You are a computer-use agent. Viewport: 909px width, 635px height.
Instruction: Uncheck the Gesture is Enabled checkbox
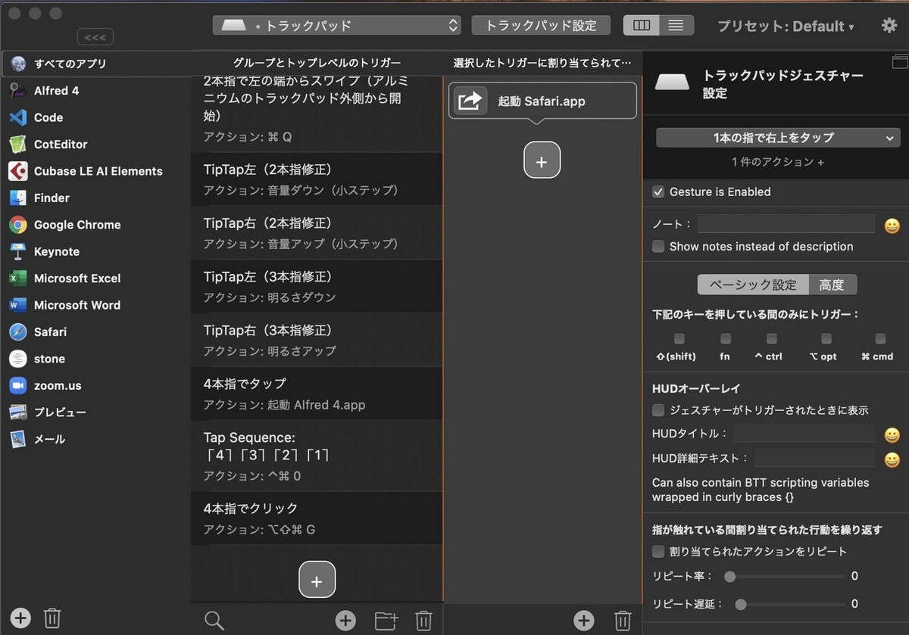658,192
